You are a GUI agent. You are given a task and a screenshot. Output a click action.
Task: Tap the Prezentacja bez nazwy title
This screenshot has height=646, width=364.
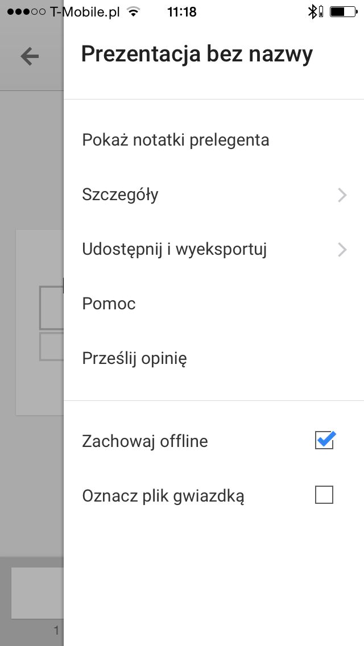coord(197,55)
